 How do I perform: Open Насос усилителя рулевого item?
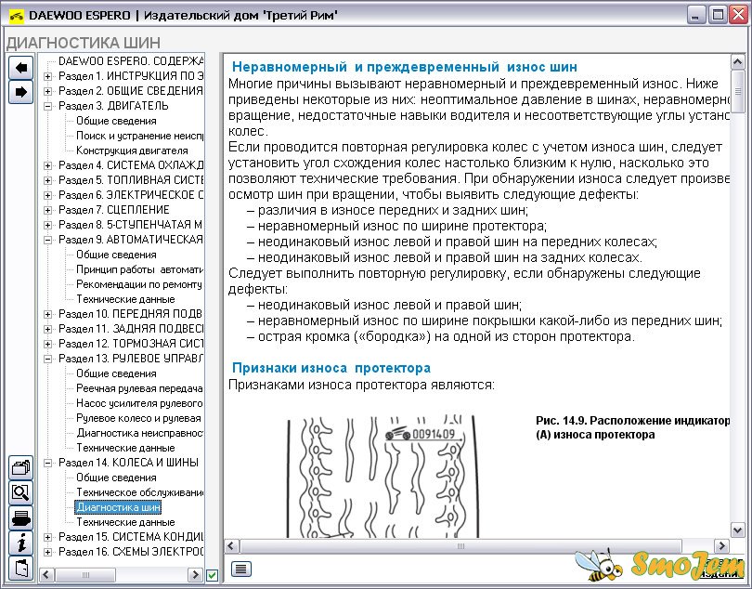[x=139, y=404]
